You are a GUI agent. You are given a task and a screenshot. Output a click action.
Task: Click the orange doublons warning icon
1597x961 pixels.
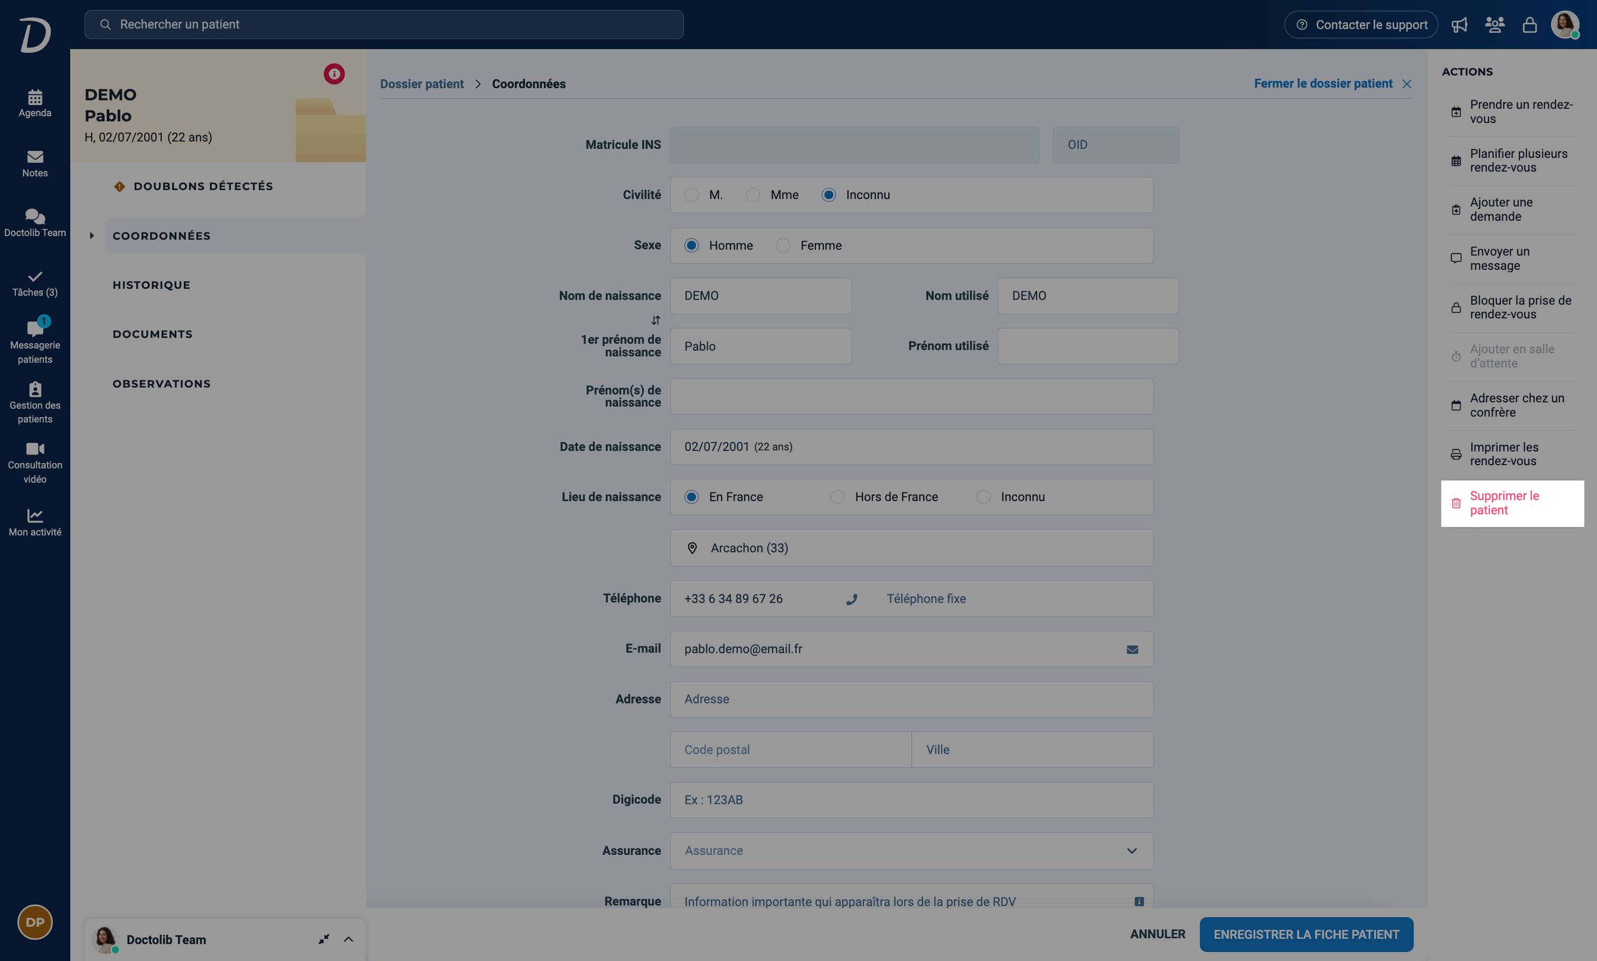coord(119,186)
